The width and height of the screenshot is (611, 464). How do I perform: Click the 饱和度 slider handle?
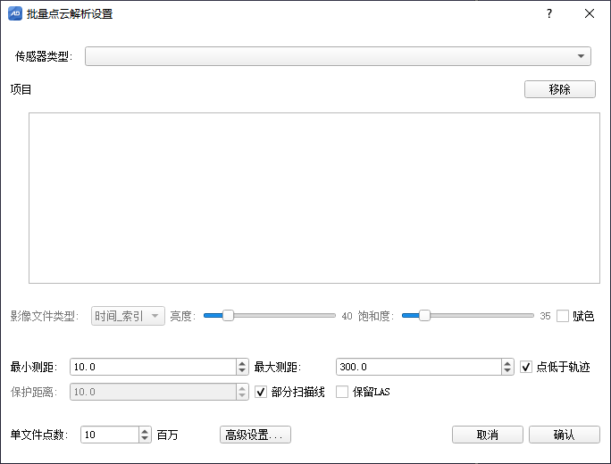[x=424, y=315]
